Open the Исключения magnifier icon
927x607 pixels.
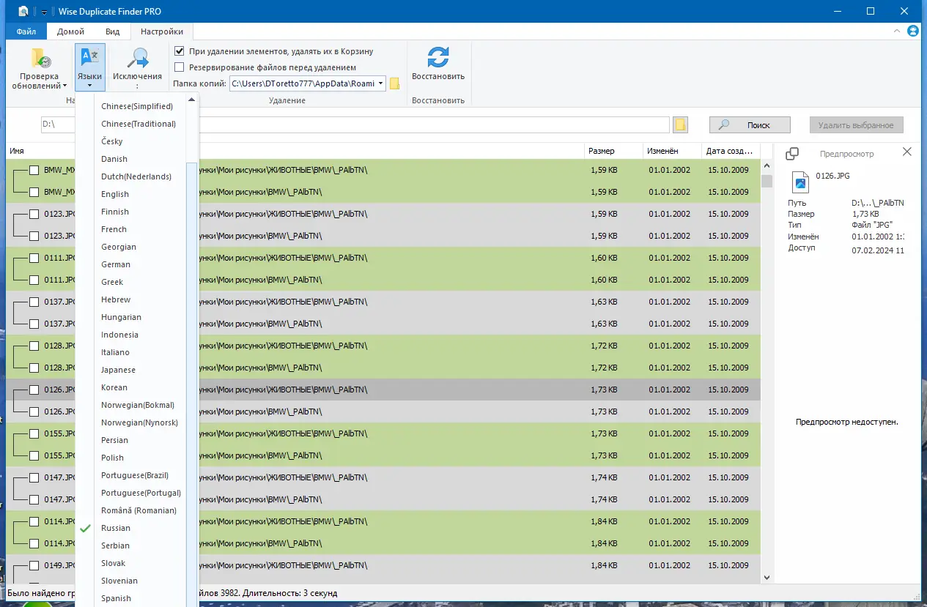pos(137,59)
